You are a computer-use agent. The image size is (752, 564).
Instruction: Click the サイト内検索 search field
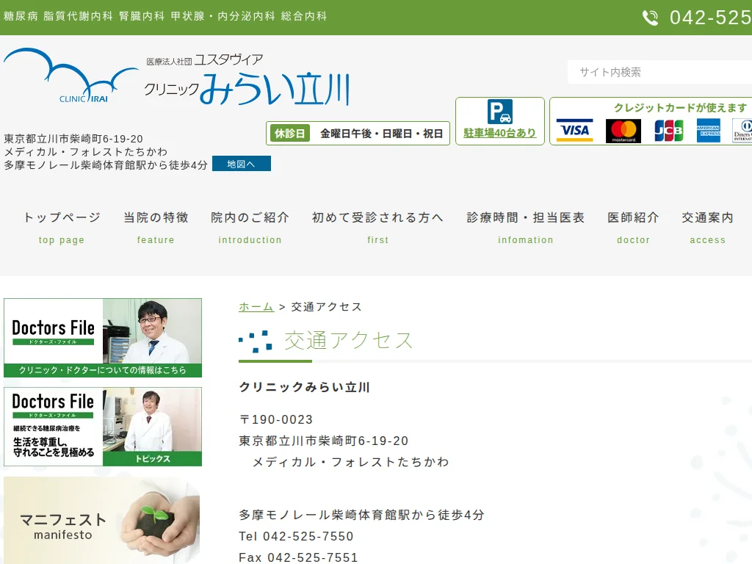(659, 72)
